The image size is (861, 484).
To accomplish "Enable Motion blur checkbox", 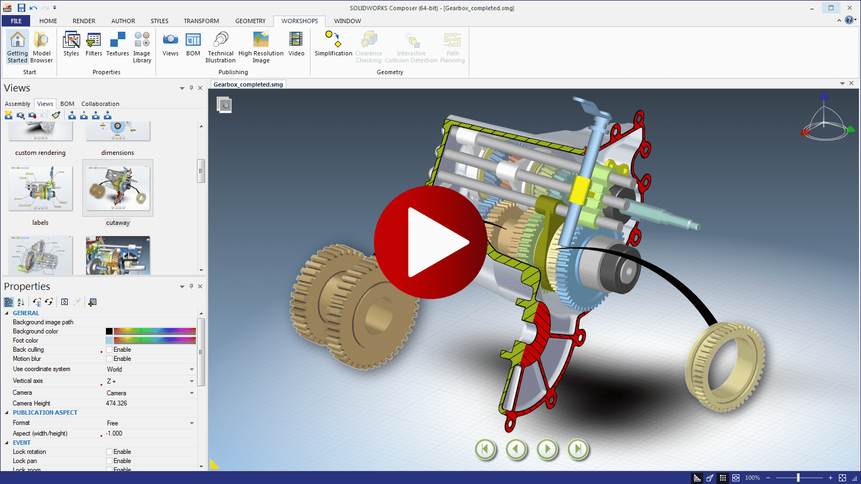I will (109, 359).
